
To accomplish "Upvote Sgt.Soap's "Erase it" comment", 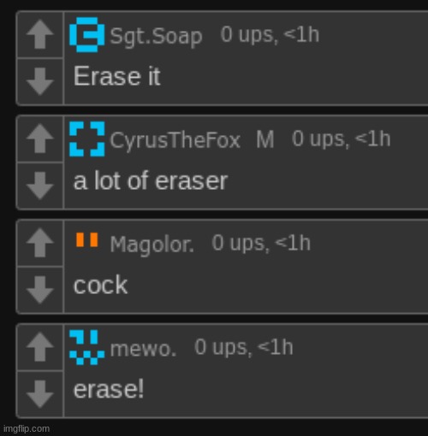I will click(40, 34).
